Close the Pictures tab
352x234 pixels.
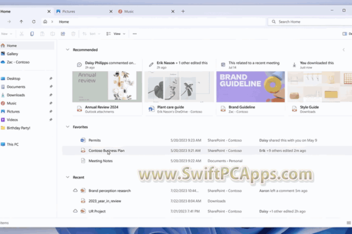(110, 11)
